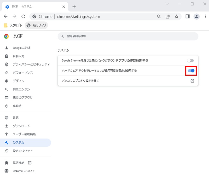The height and width of the screenshot is (177, 209).
Task: Open デザイン settings via the palette icon
Action: pos(6,81)
